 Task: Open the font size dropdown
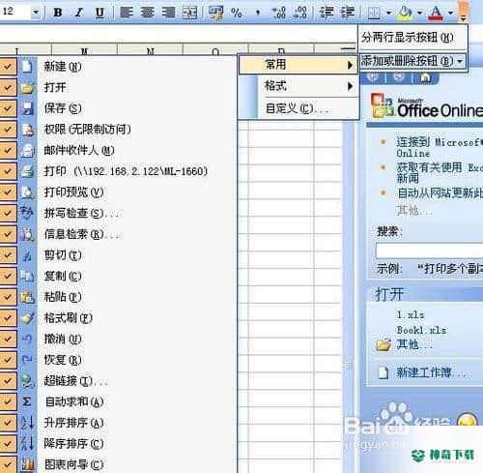point(36,13)
